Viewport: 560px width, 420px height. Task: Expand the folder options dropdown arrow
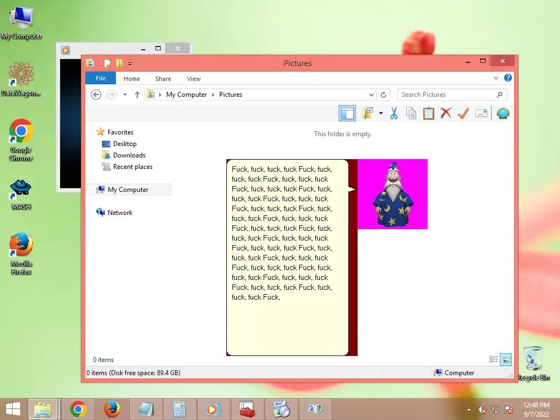[381, 113]
